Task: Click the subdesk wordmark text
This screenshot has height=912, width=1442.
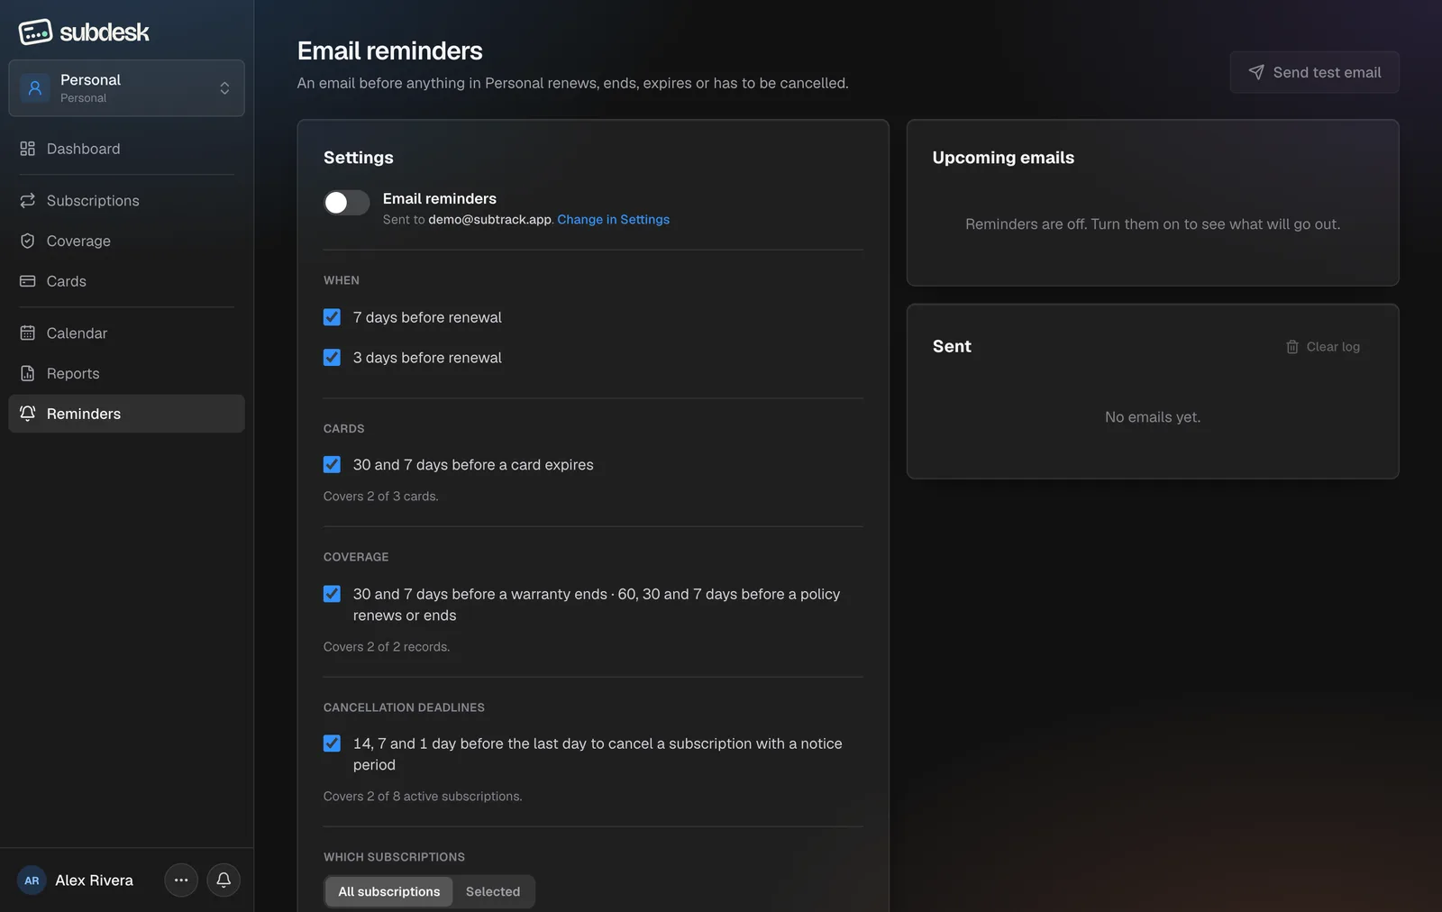Action: 105,32
